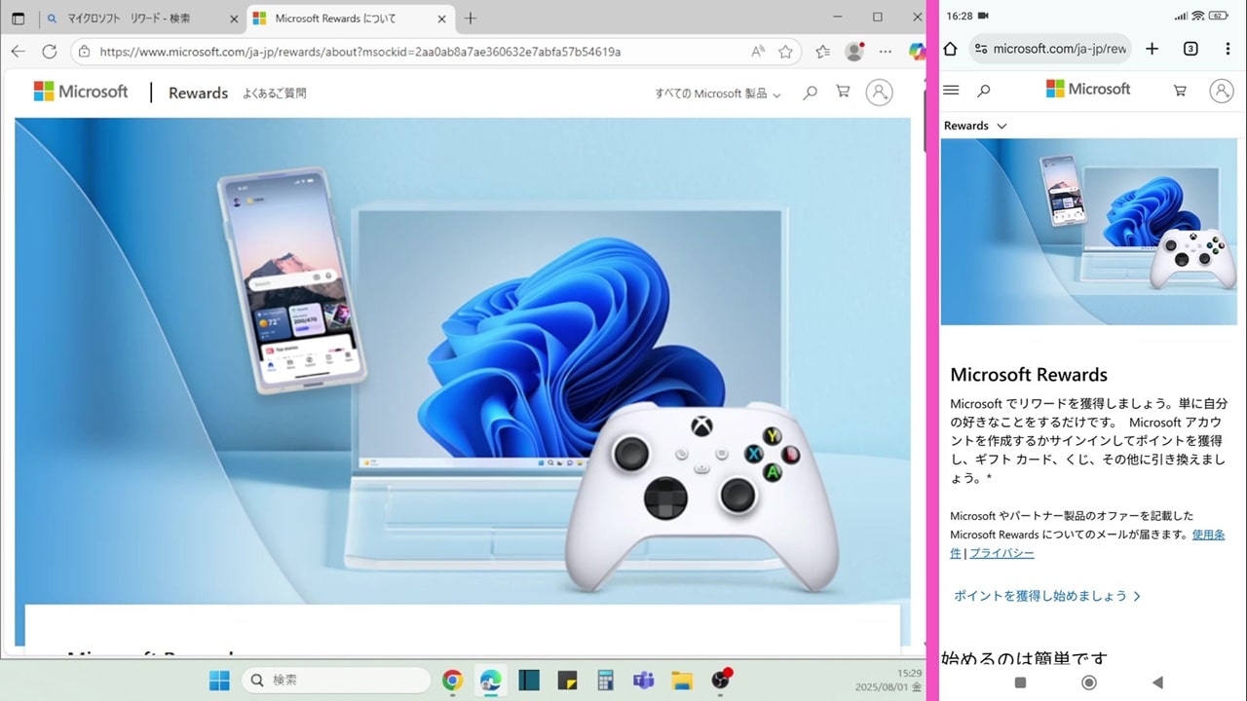The width and height of the screenshot is (1247, 701).
Task: Open Sticky Notes from taskbar
Action: click(x=568, y=681)
